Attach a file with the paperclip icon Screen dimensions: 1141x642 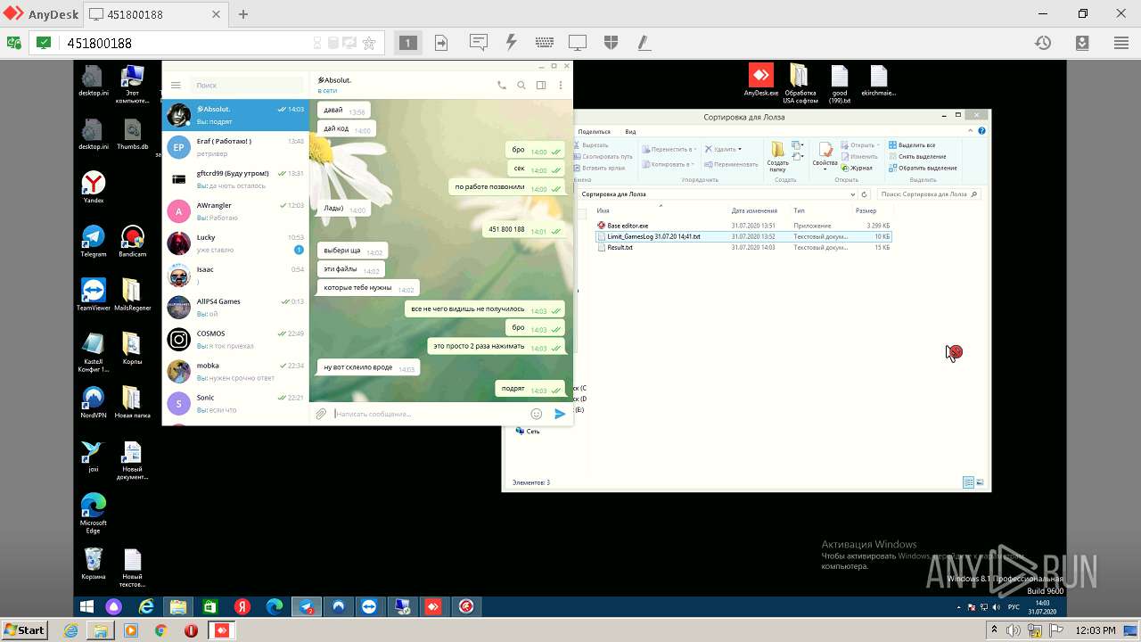click(321, 414)
